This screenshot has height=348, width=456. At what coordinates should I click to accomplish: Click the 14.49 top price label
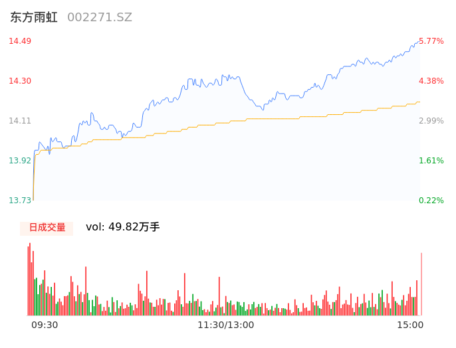click(x=20, y=41)
